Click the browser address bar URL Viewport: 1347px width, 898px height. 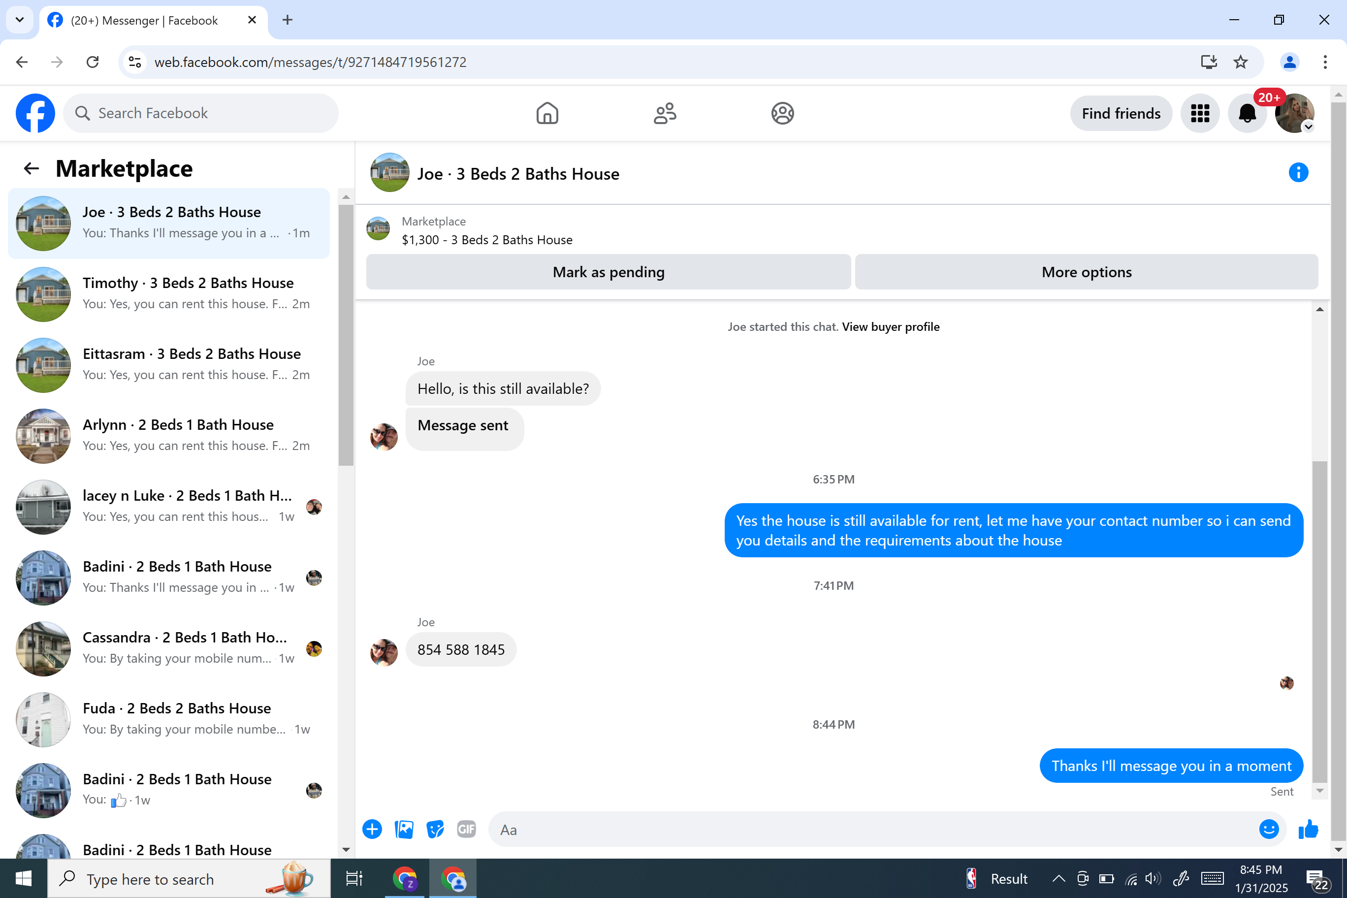310,62
